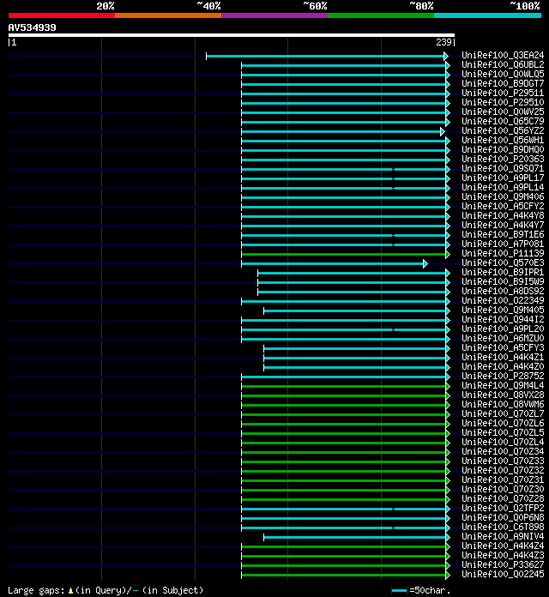The image size is (549, 597).
Task: Open hit UniRef100_Q6UBL2
Action: [503, 64]
